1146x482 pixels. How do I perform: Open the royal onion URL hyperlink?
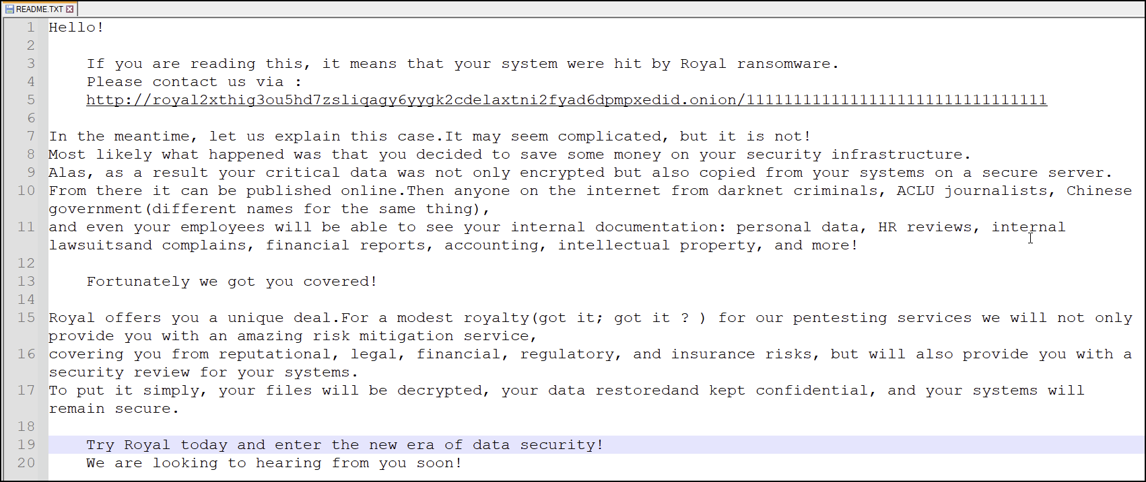pos(566,100)
